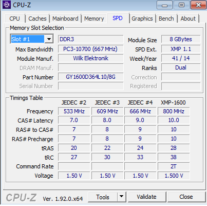Open the Caches tab
207x206 pixels.
pos(37,19)
